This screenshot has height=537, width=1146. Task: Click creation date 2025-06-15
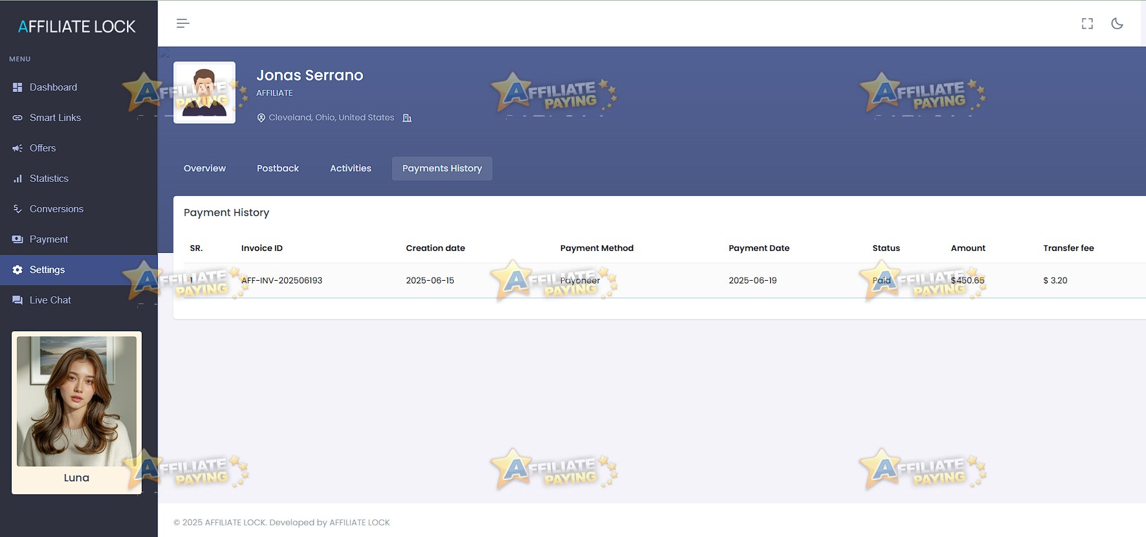pos(430,280)
